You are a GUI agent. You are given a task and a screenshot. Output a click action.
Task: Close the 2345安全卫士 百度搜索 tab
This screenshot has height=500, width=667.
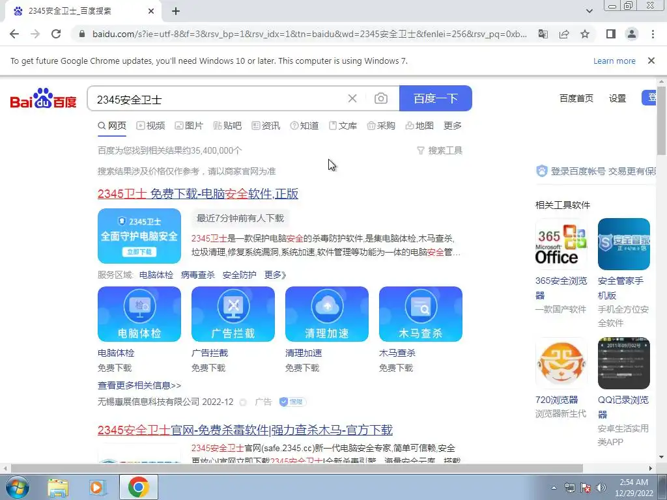(151, 11)
